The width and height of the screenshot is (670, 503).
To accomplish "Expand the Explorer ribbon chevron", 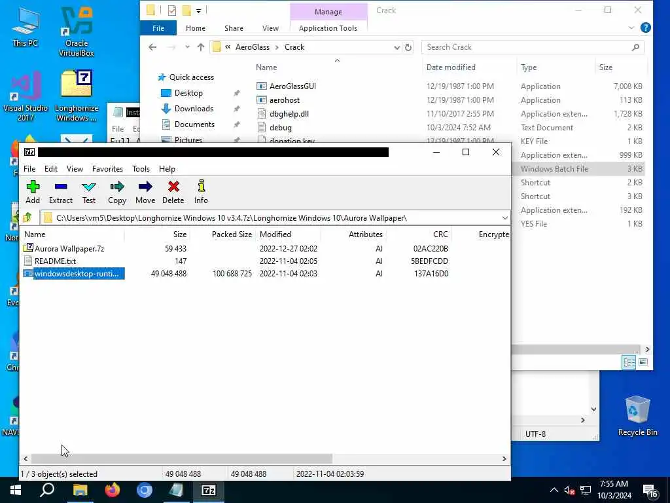I will (x=631, y=28).
